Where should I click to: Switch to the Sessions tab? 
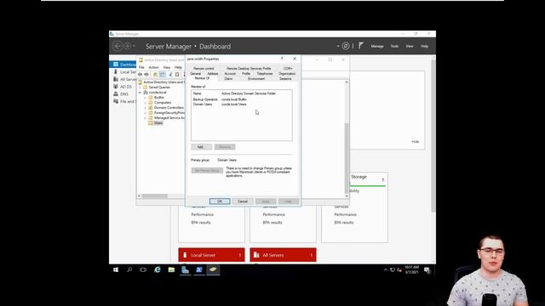[285, 79]
